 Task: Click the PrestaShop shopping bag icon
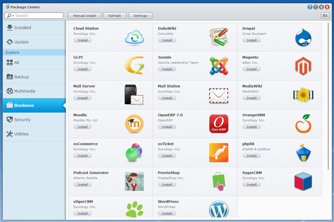pyautogui.click(x=219, y=181)
